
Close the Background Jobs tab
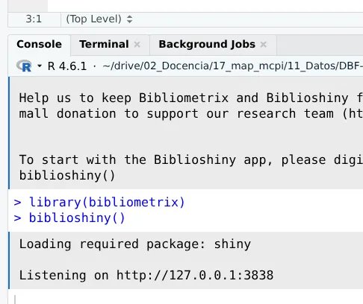tap(264, 45)
